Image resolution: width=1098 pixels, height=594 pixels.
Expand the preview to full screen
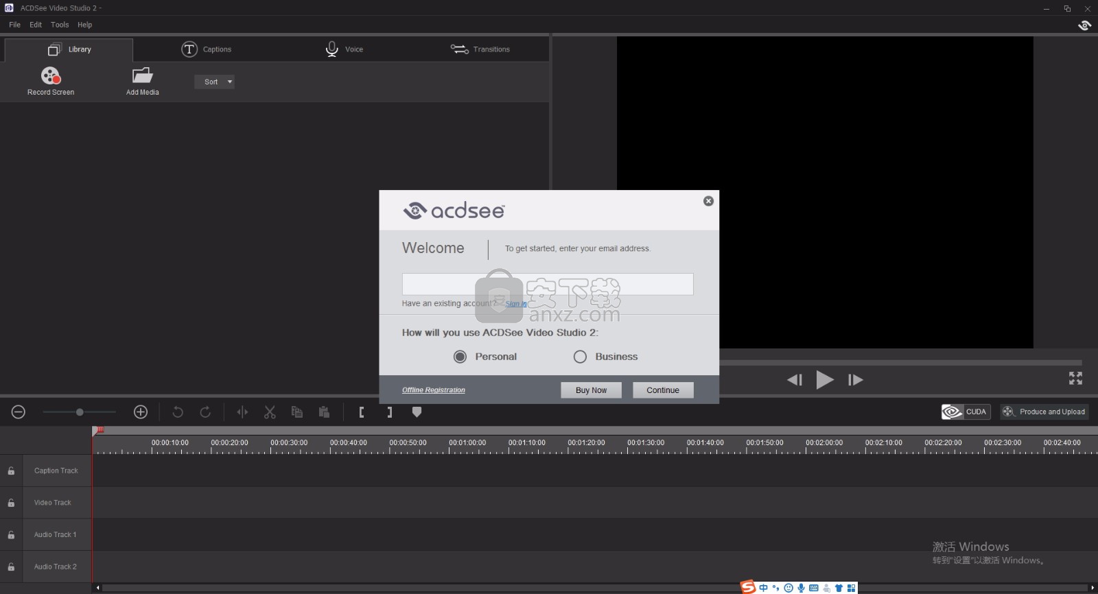(1075, 378)
